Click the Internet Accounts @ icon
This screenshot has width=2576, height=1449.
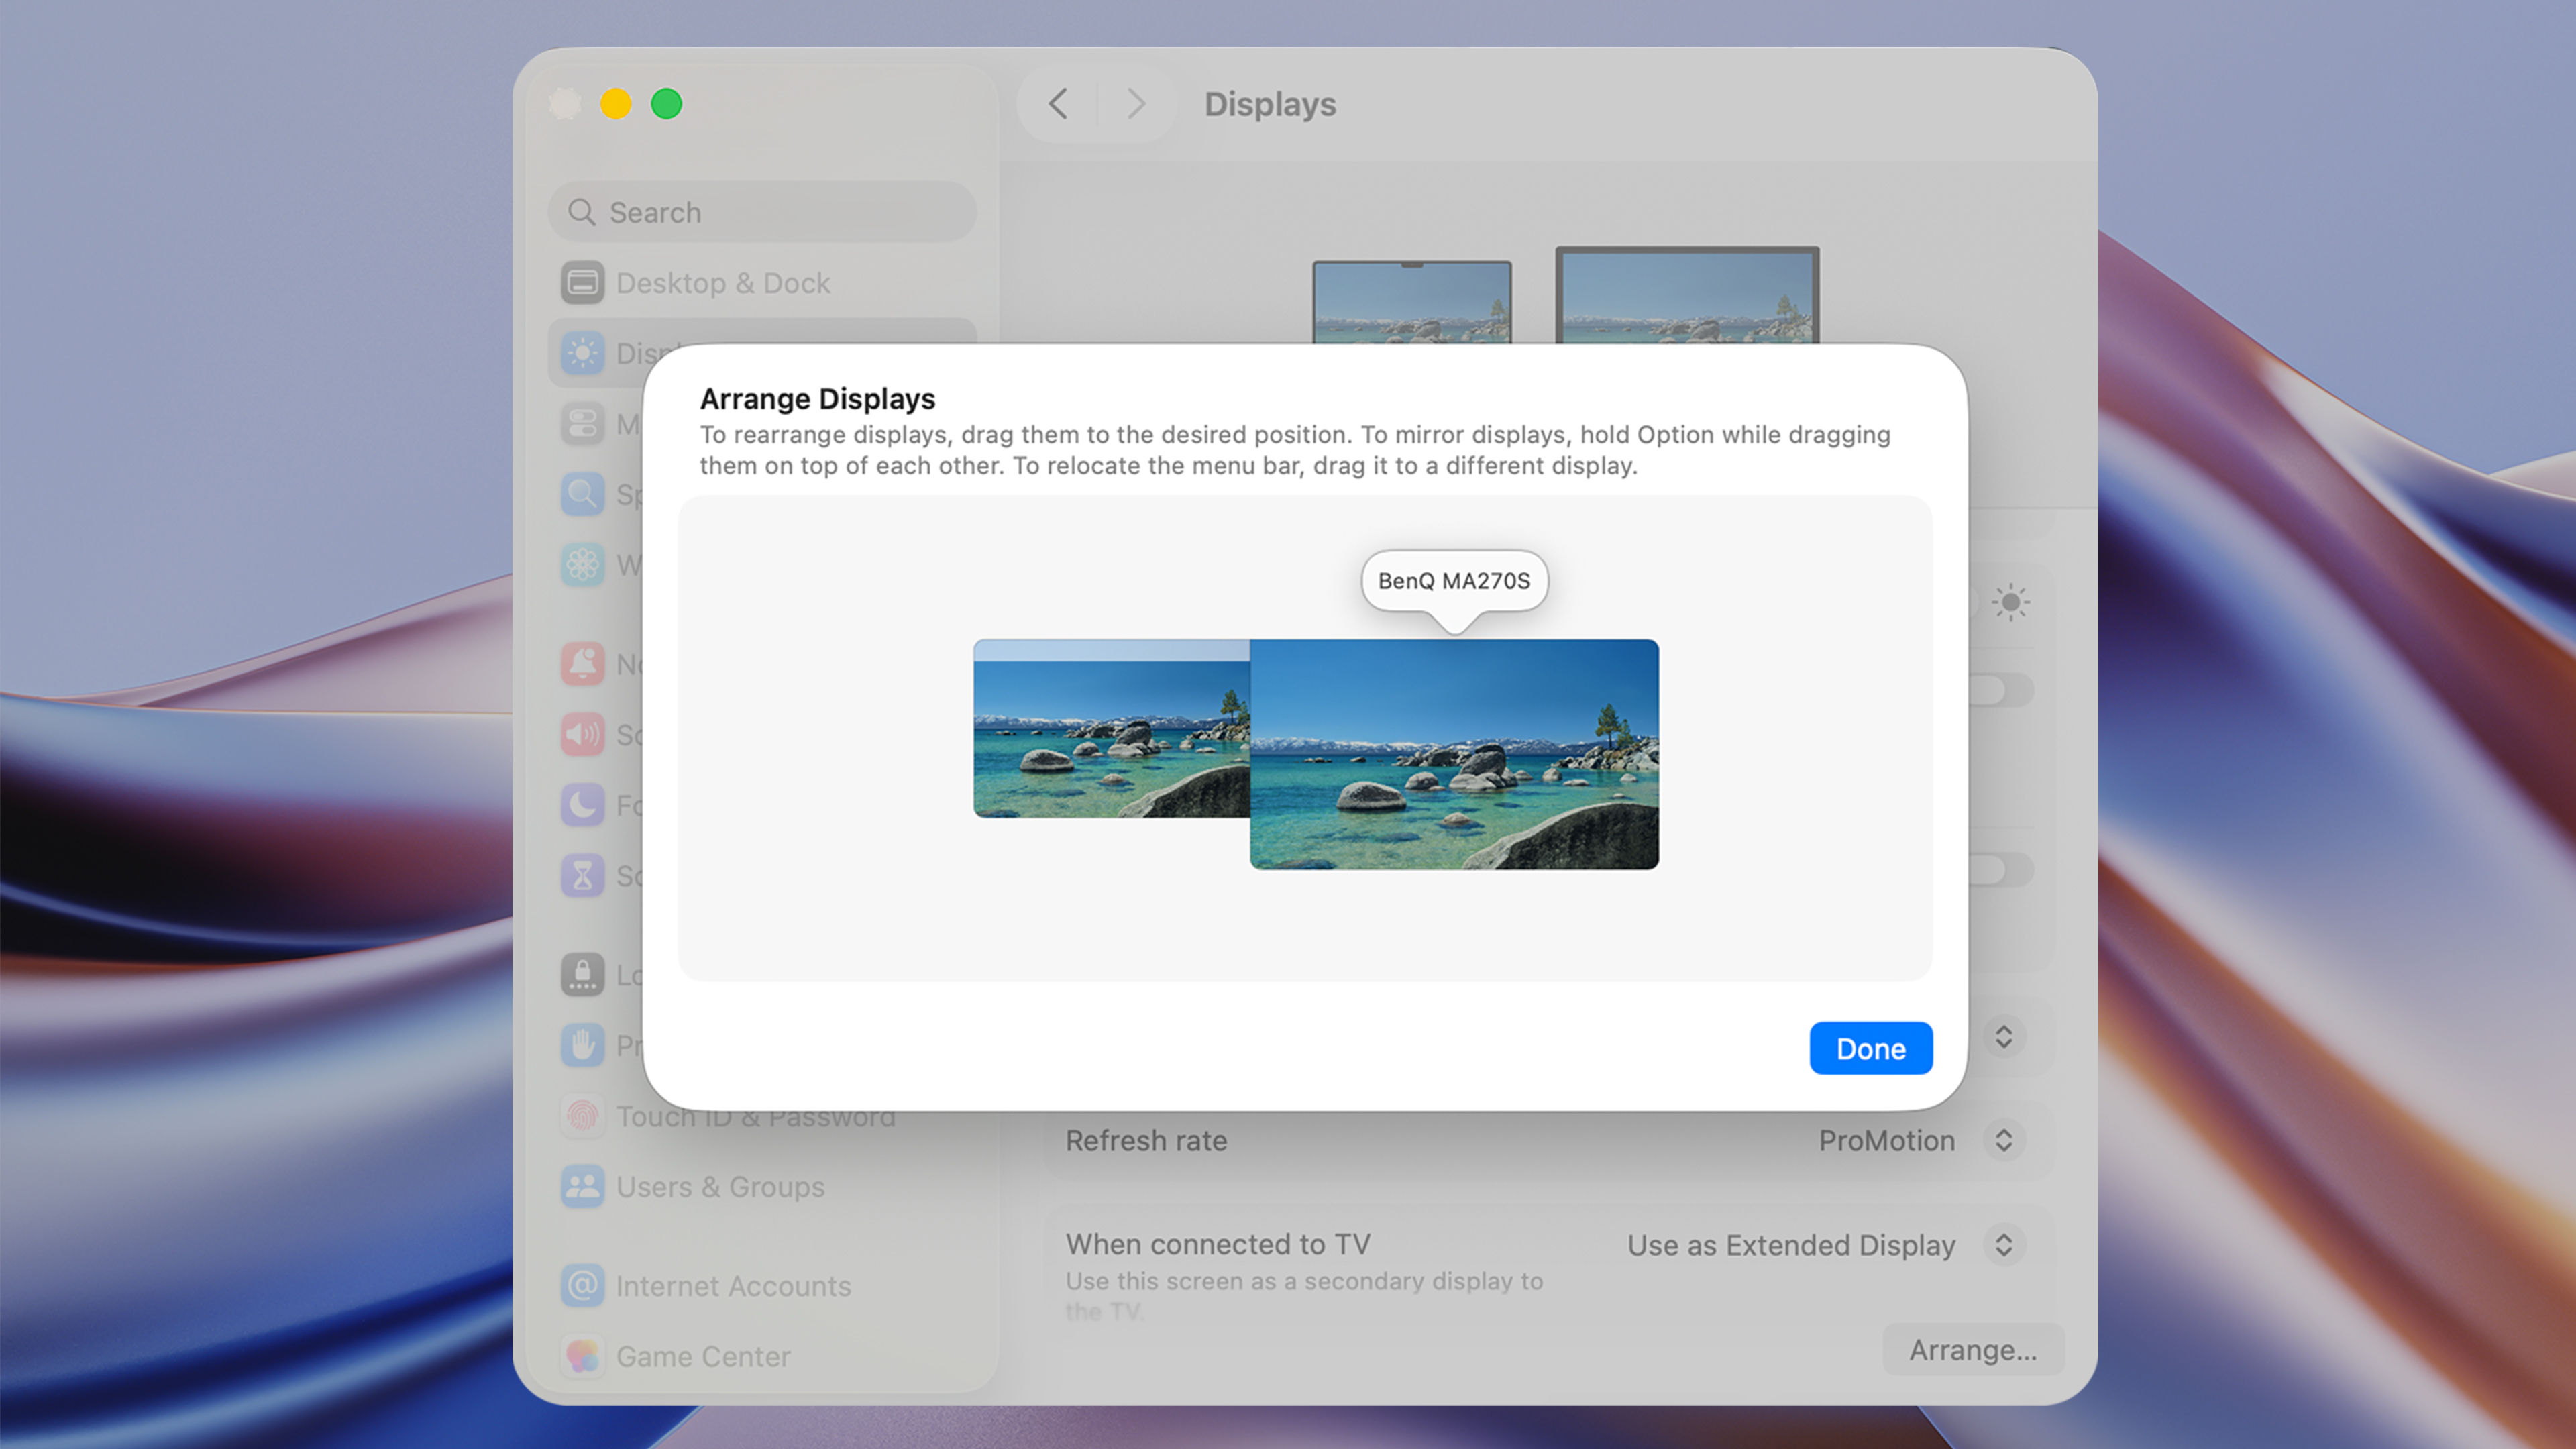pyautogui.click(x=582, y=1286)
